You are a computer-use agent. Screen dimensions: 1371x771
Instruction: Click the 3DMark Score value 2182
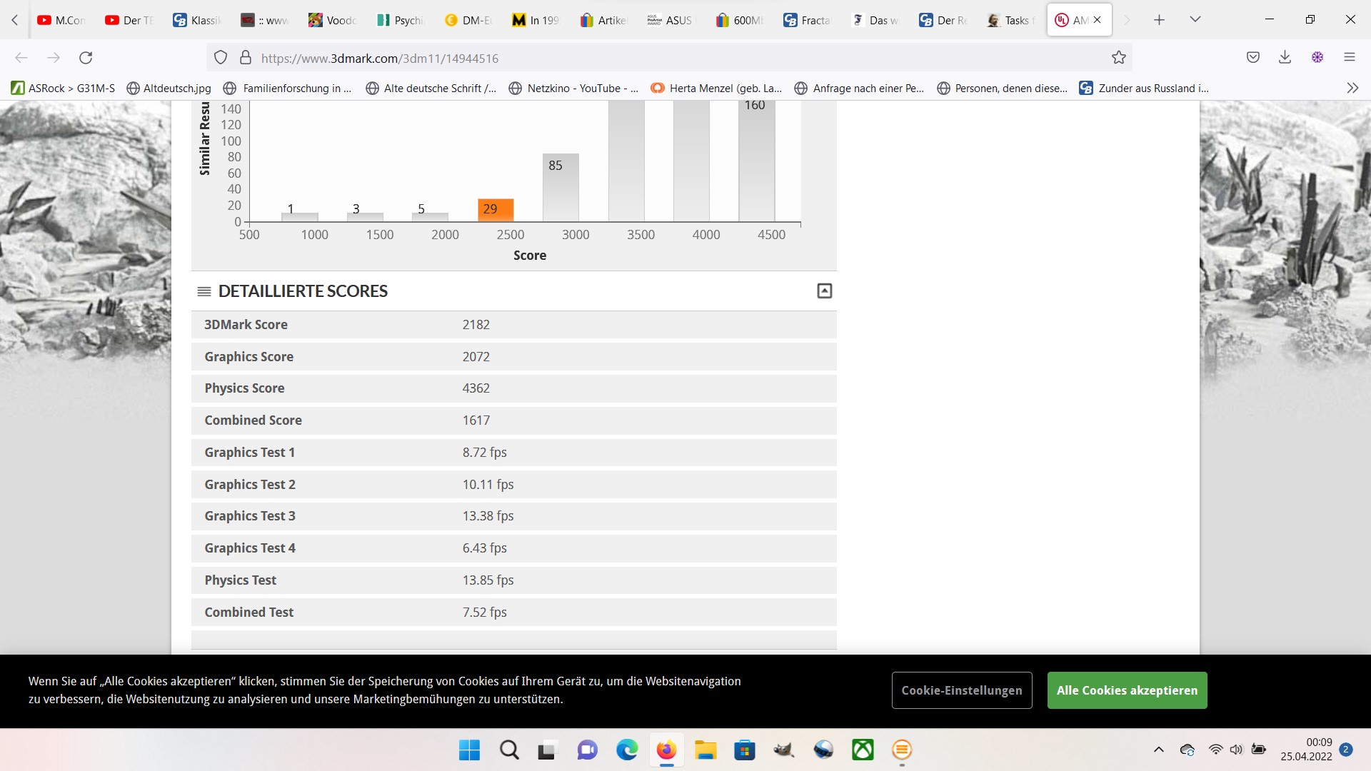pyautogui.click(x=476, y=325)
